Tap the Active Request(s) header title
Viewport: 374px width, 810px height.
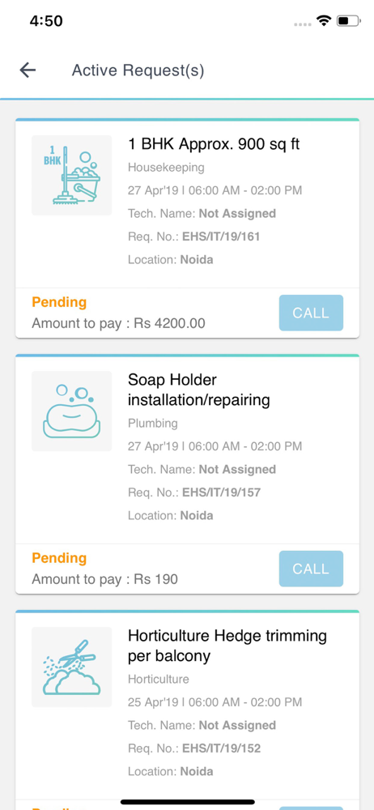138,70
